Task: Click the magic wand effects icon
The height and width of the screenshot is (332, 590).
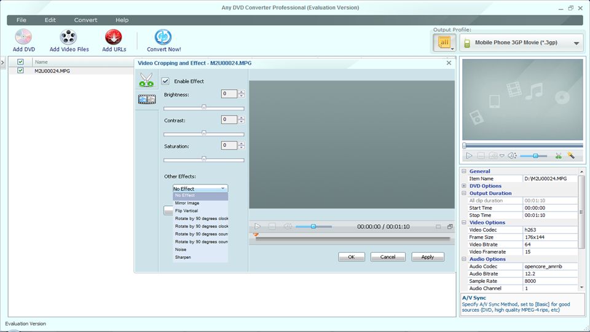Action: (x=571, y=155)
